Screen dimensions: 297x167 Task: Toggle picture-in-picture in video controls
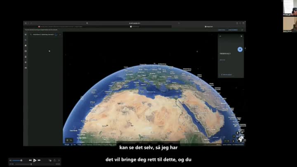tap(50, 160)
